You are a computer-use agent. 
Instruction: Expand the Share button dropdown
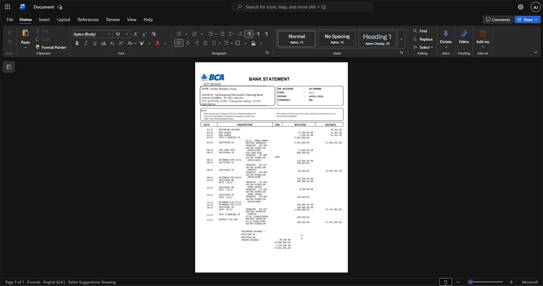click(x=537, y=19)
